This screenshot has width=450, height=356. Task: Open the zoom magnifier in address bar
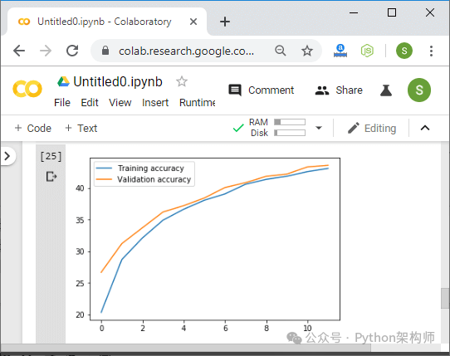pos(281,51)
